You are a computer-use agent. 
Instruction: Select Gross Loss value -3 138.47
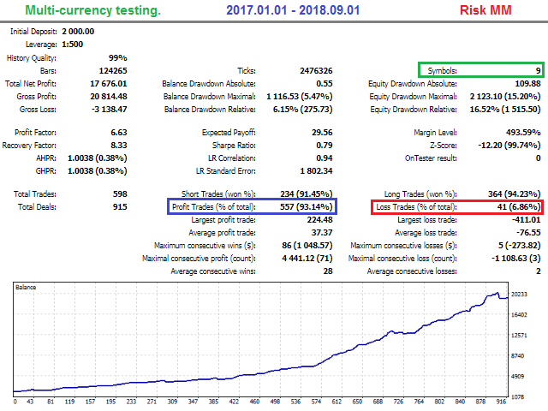(x=109, y=110)
